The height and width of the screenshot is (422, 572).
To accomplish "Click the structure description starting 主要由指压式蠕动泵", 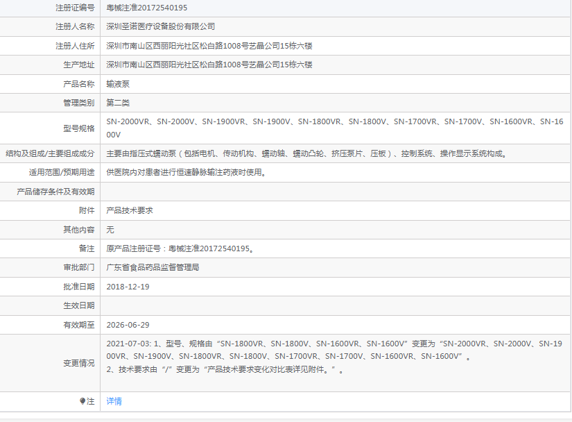I will tap(306, 153).
